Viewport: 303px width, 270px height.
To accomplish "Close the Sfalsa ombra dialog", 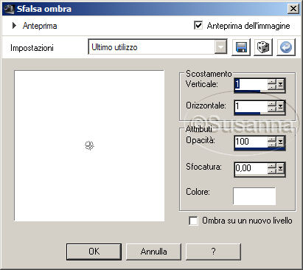I will [293, 9].
